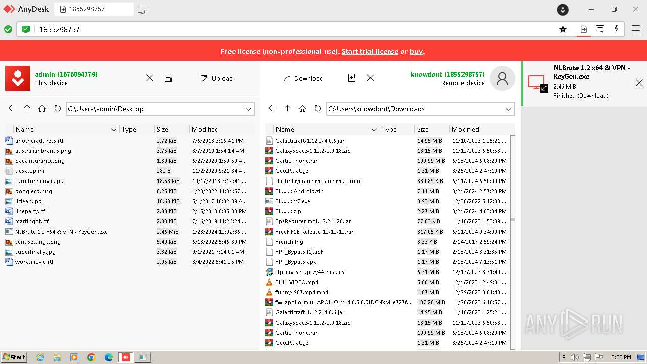Viewport: 647px width, 364px height.
Task: Open the chat icon in the top toolbar
Action: click(600, 29)
